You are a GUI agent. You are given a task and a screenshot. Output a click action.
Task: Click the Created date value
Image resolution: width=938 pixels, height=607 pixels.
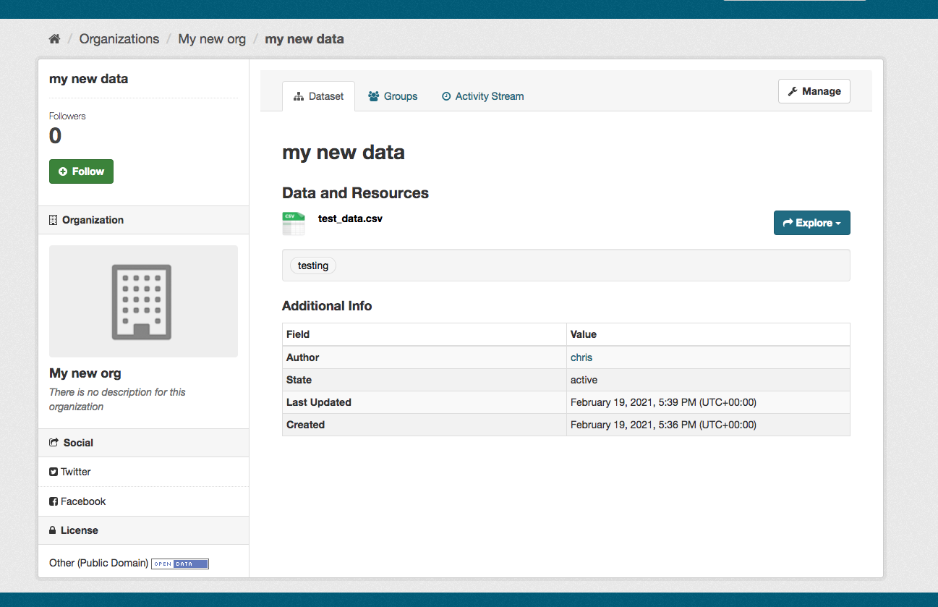click(663, 425)
